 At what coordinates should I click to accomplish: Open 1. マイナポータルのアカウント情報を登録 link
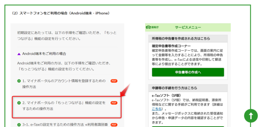pyautogui.click(x=64, y=84)
